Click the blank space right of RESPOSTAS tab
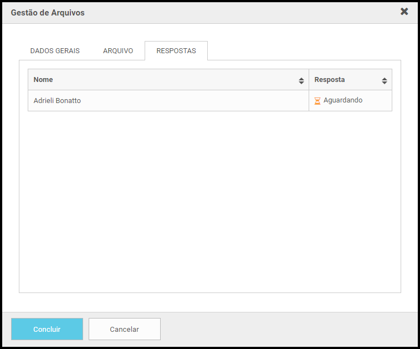Image resolution: width=420 pixels, height=349 pixels. 304,50
